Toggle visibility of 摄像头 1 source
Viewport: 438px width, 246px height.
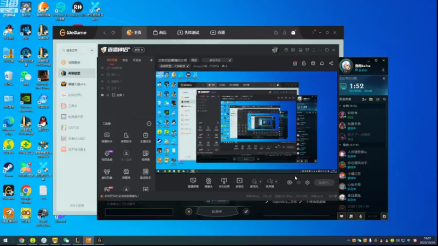click(x=102, y=81)
